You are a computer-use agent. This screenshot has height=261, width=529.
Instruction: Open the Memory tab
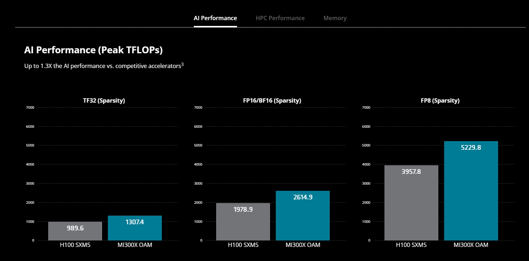point(335,18)
